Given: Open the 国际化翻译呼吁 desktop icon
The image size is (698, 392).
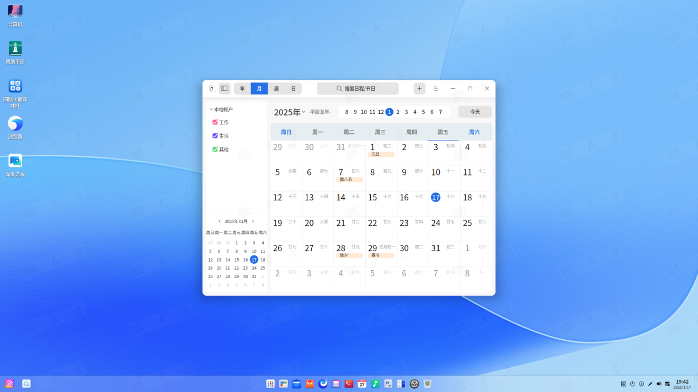Looking at the screenshot, I should click(x=15, y=94).
